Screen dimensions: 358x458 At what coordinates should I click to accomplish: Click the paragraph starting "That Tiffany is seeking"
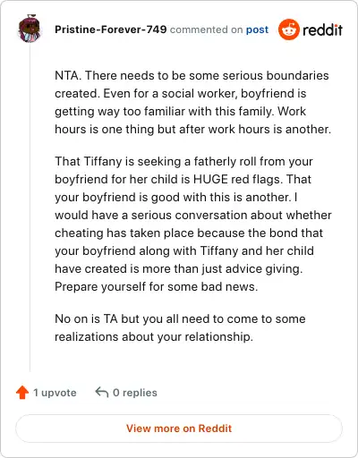pos(193,224)
